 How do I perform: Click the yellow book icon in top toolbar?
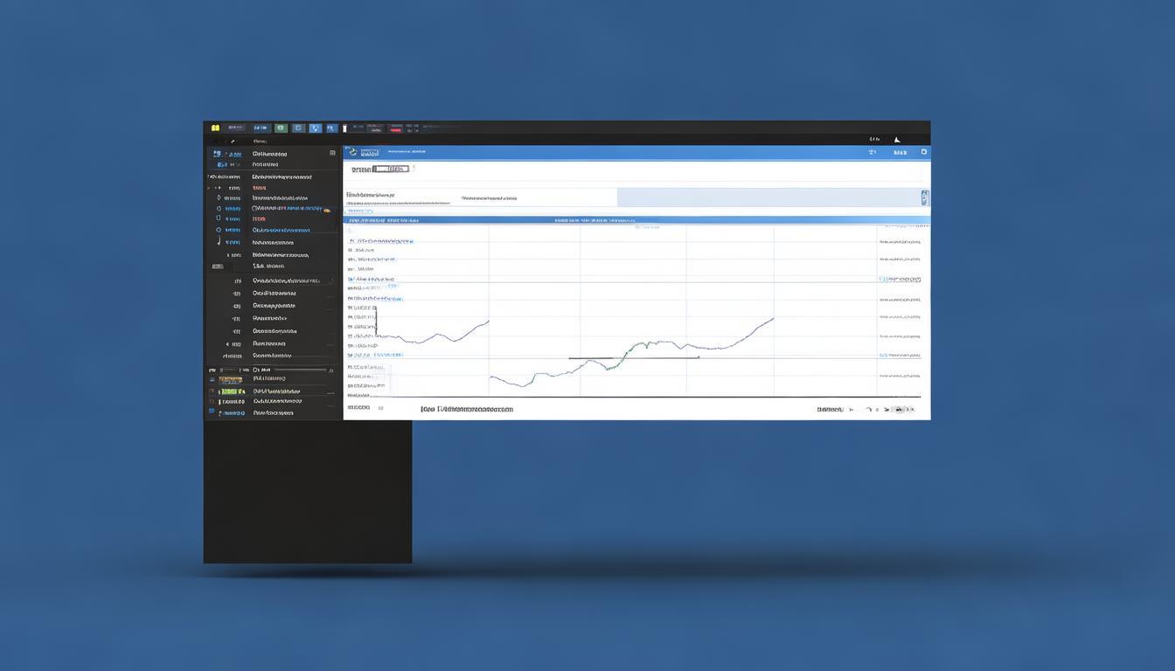pos(215,128)
